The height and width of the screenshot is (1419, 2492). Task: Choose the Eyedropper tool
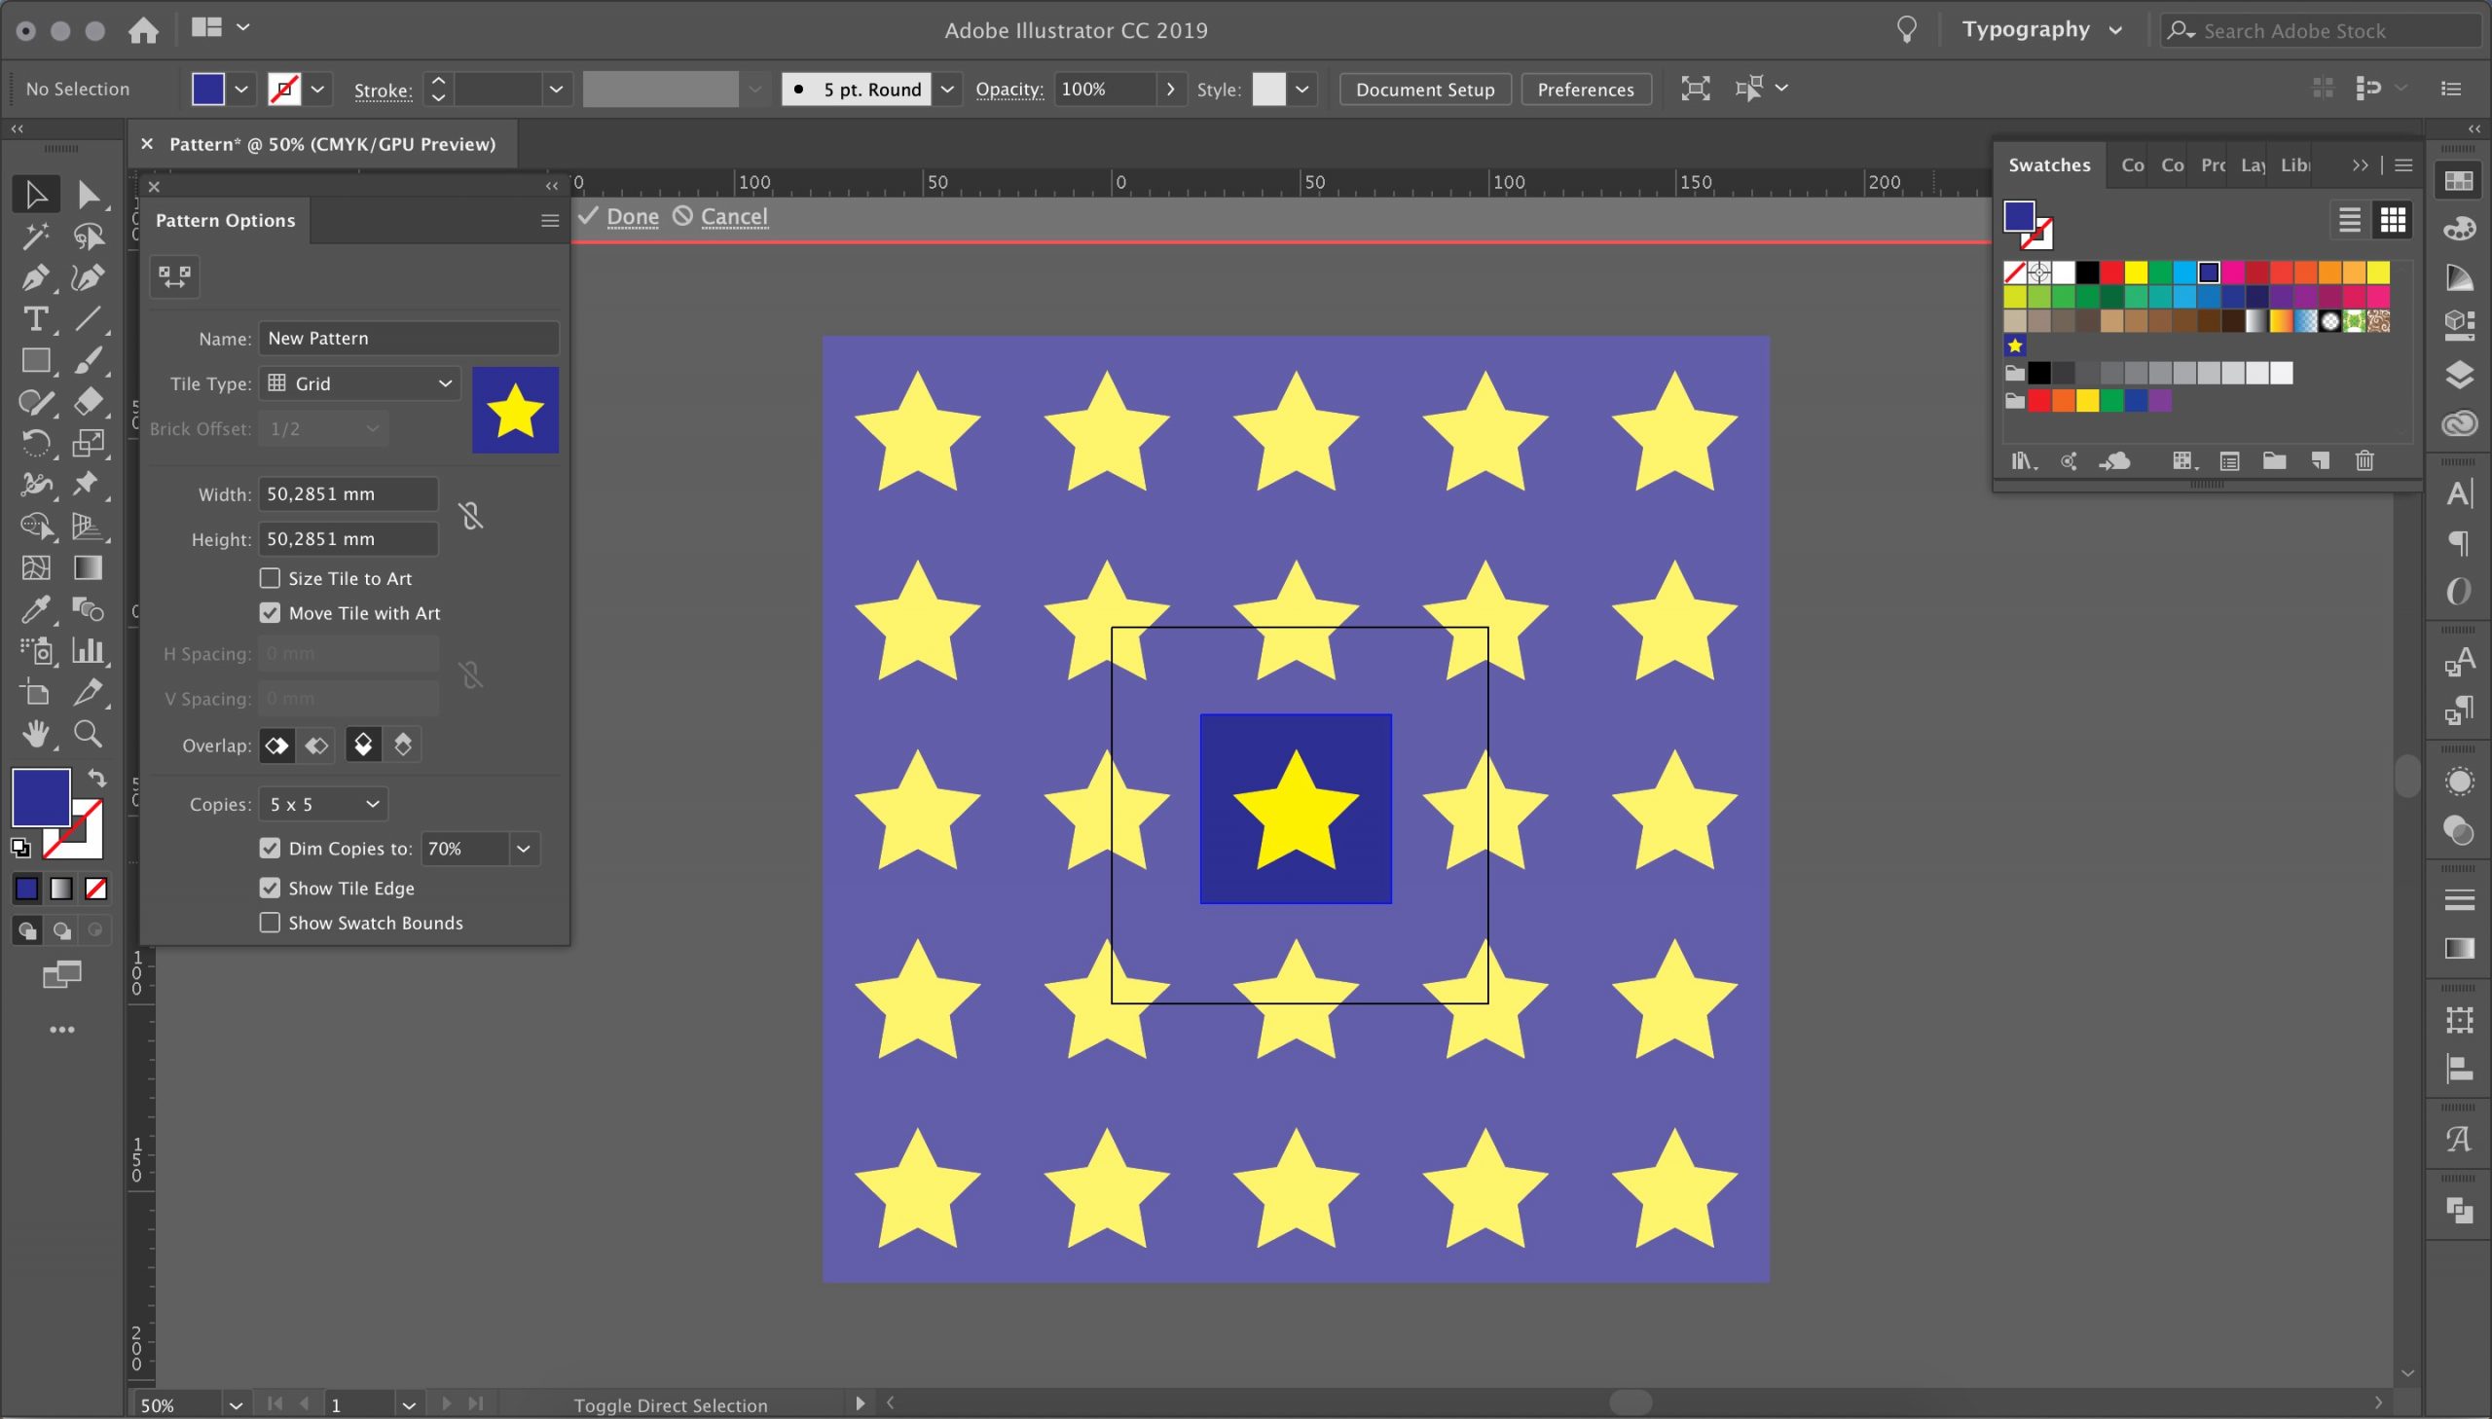pyautogui.click(x=35, y=610)
